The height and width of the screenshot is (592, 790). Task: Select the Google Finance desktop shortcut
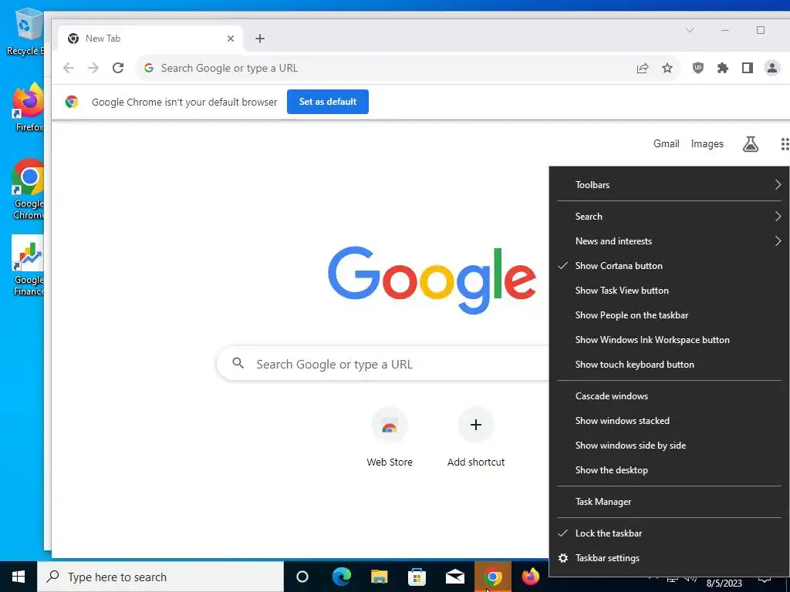click(x=28, y=265)
